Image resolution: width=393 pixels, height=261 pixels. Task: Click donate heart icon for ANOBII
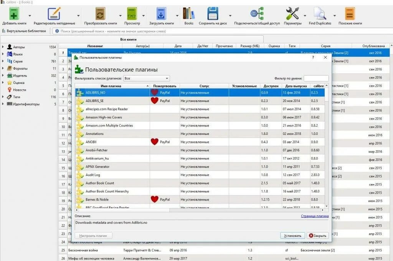[x=154, y=142]
